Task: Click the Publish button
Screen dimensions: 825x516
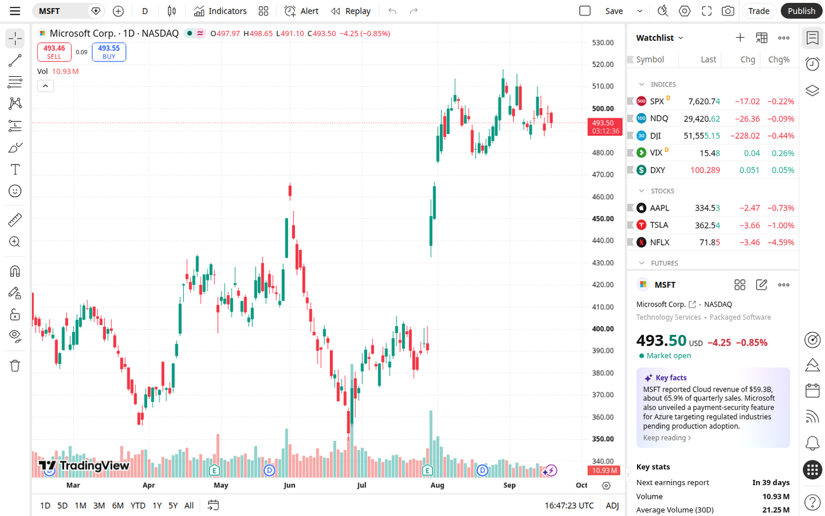Action: [802, 11]
